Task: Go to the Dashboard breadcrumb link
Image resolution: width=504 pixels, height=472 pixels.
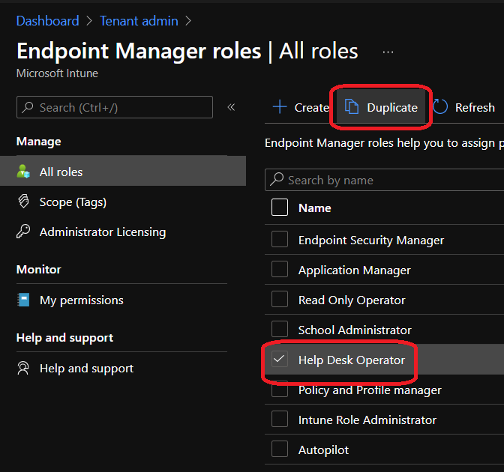Action: pos(47,21)
